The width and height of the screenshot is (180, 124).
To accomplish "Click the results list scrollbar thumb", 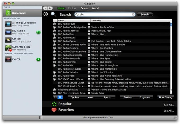I will pos(171,25).
